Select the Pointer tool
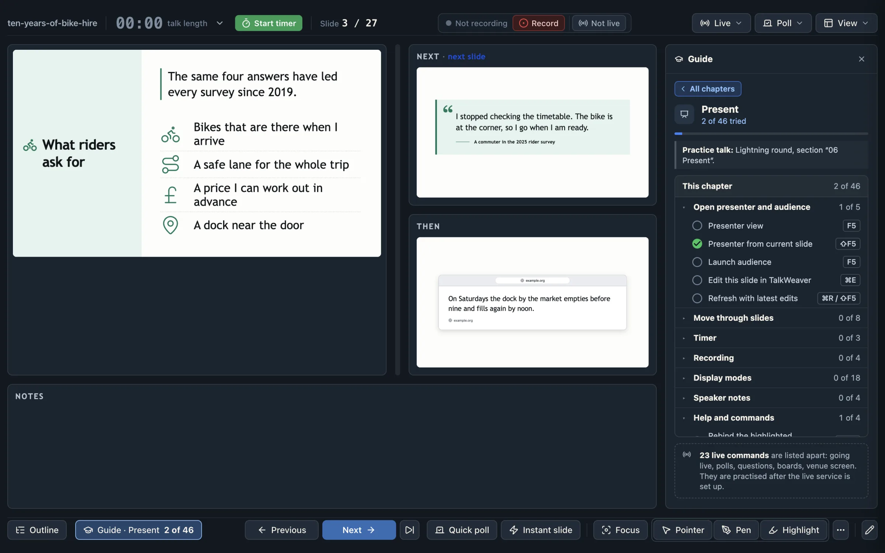885x553 pixels. point(683,530)
